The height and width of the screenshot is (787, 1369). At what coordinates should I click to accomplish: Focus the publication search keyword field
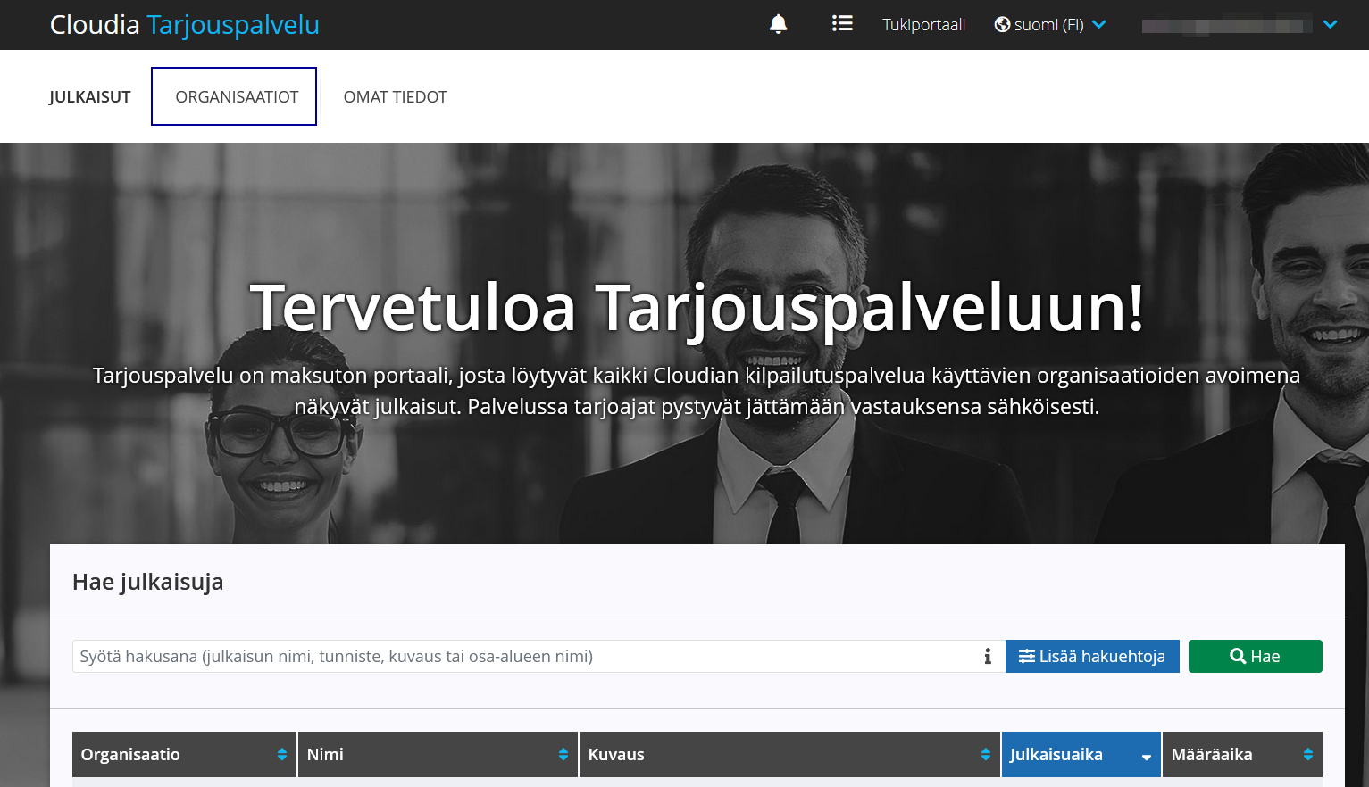tap(538, 657)
